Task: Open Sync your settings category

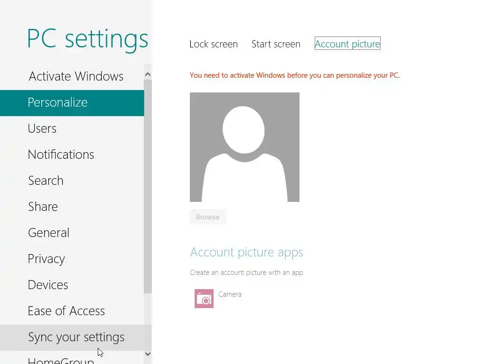Action: [72, 337]
